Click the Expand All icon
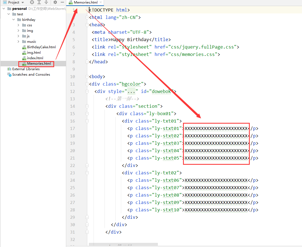 pyautogui.click(x=39, y=2)
